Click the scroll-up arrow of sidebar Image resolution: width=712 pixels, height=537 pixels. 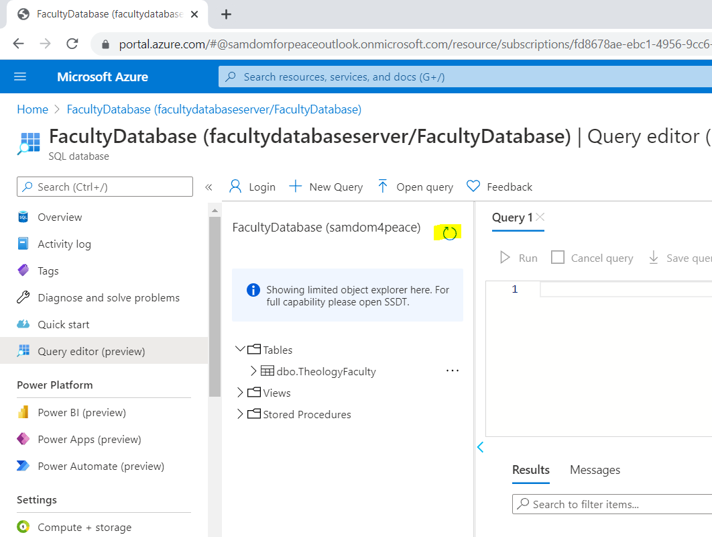tap(215, 211)
